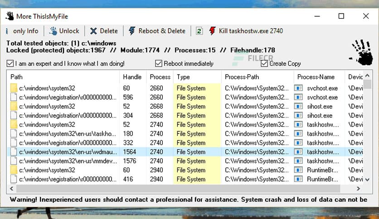Click file icon of row with handle 304
The image size is (379, 219).
pos(14,115)
